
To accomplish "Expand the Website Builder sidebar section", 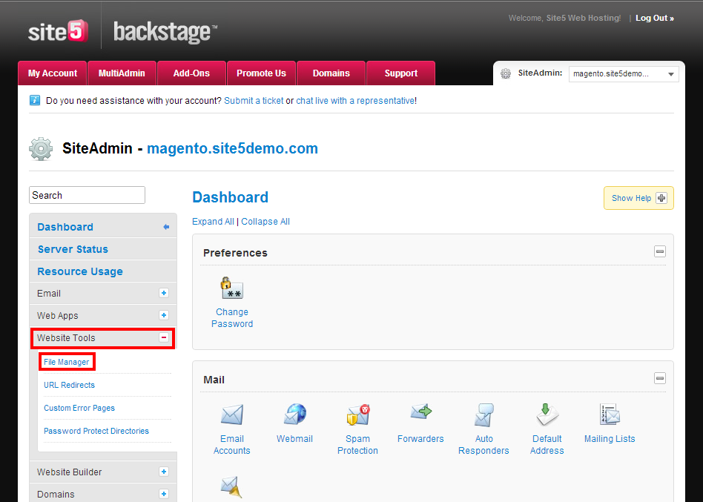I will click(164, 472).
